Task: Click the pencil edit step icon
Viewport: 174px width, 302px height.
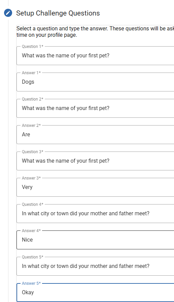Action: pos(8,13)
